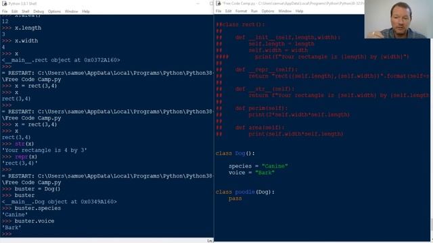Click Dog object at 0x0349A160 output
This screenshot has width=433, height=243.
point(59,202)
